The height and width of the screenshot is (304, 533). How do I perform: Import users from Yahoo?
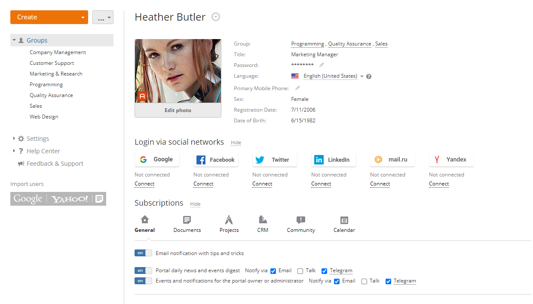coord(70,199)
